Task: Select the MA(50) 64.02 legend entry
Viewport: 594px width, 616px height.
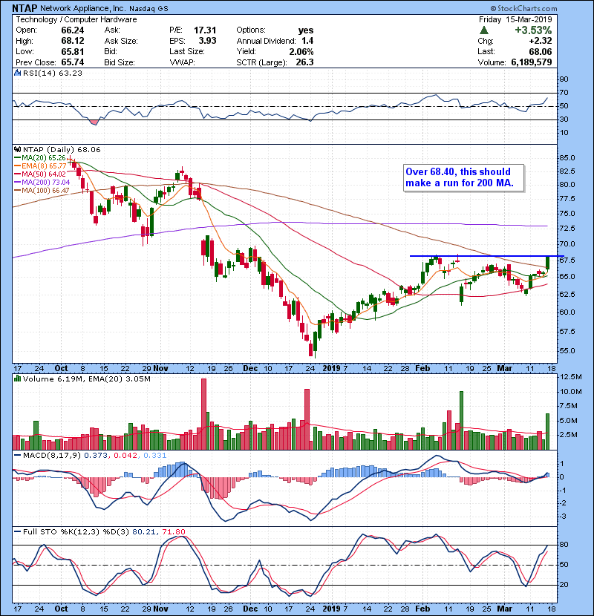Action: click(x=40, y=174)
